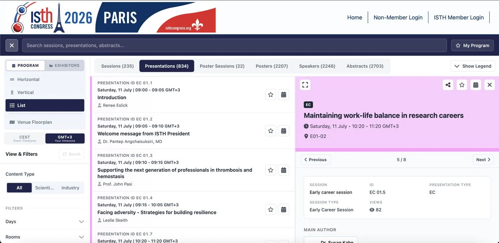Viewport: 499px width, 243px height.
Task: Star the Introduction presentation
Action: (271, 95)
